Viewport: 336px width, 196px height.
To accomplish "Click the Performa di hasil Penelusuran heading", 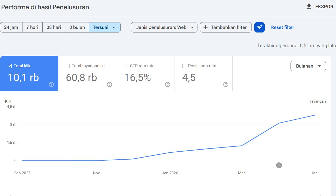I will pos(45,7).
